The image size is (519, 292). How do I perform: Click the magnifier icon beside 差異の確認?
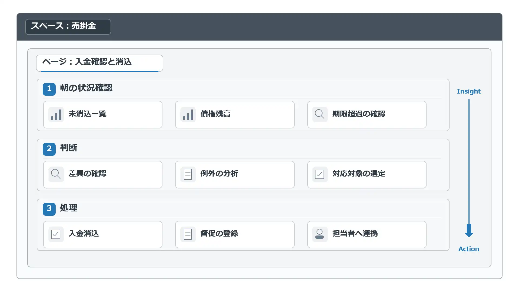click(56, 174)
